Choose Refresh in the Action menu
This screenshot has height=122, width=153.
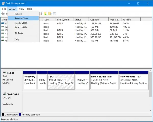click(x=19, y=14)
